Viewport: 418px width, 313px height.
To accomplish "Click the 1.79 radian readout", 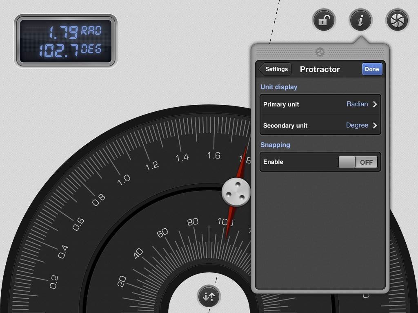I will 63,31.
